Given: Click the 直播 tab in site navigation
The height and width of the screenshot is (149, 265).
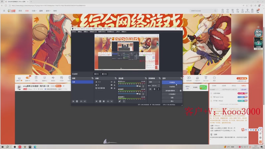Looking at the screenshot, I should [x=27, y=11].
